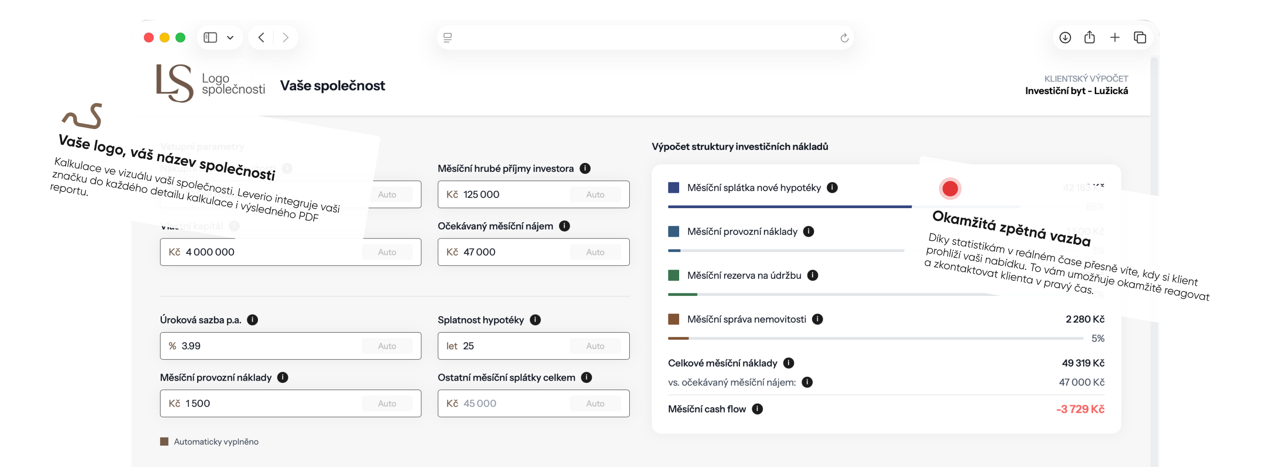The image size is (1274, 467).
Task: Click the page vertical scrollbar
Action: [x=1154, y=262]
